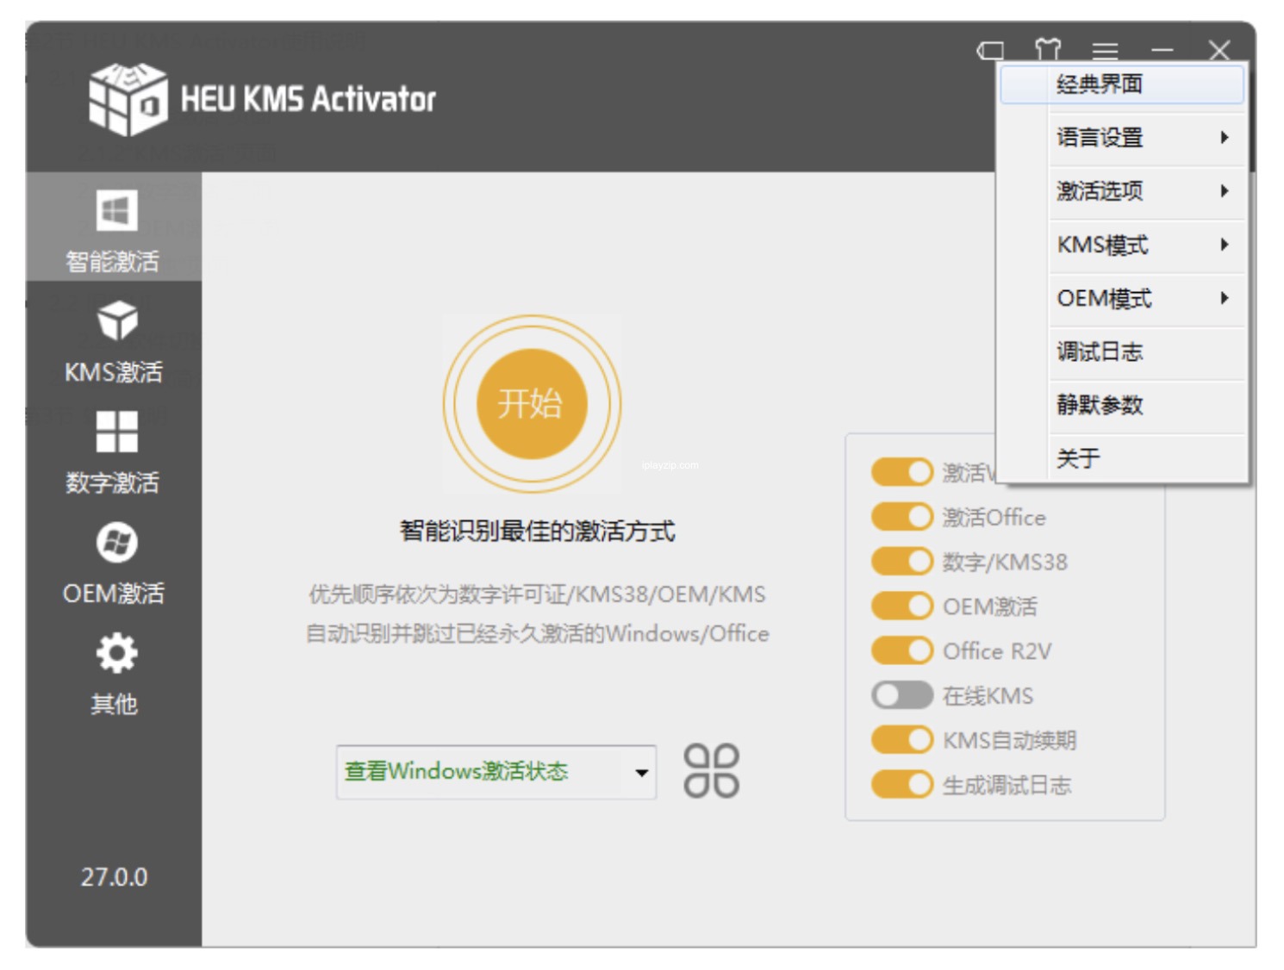
Task: Minimize the activator window
Action: pyautogui.click(x=1162, y=51)
